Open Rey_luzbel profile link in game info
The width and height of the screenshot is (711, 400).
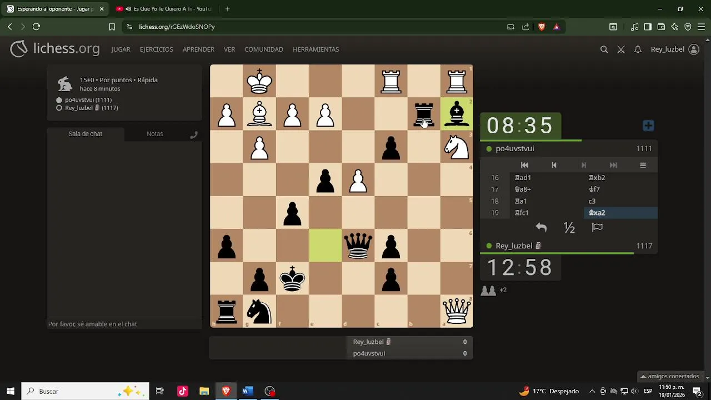(92, 108)
